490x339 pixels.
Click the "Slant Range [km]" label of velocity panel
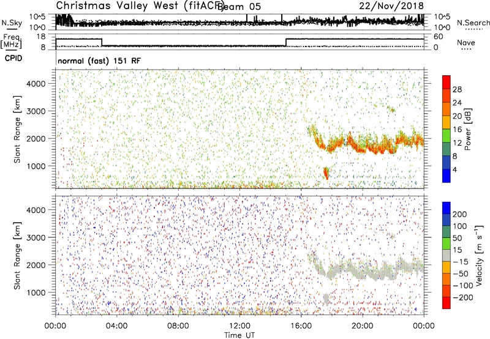(x=18, y=256)
